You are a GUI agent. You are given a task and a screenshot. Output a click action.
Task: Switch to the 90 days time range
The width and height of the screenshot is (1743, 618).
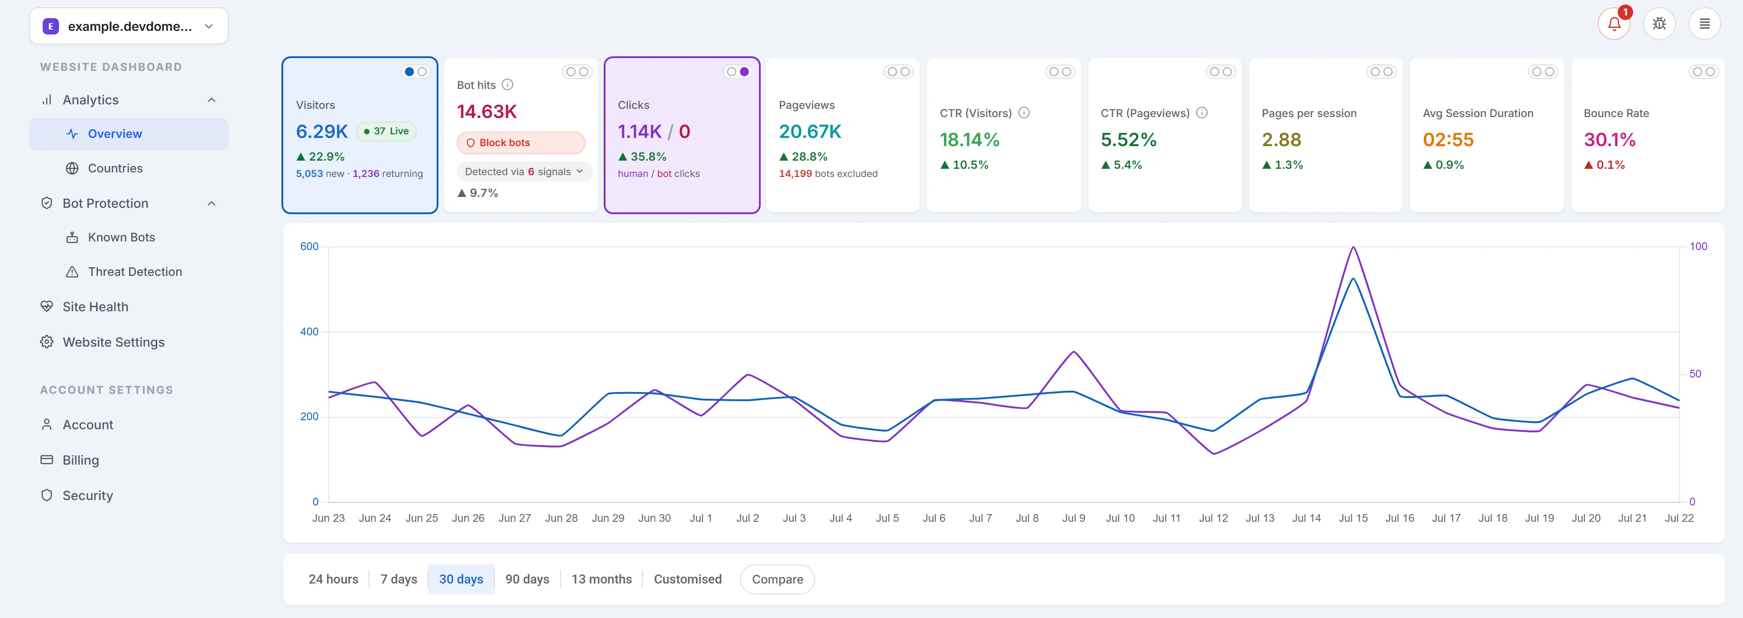point(527,579)
